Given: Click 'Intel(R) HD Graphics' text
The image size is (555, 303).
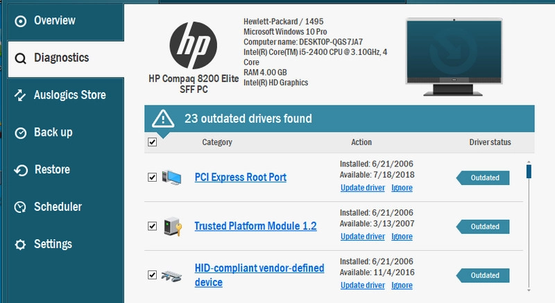Looking at the screenshot, I should pyautogui.click(x=275, y=83).
